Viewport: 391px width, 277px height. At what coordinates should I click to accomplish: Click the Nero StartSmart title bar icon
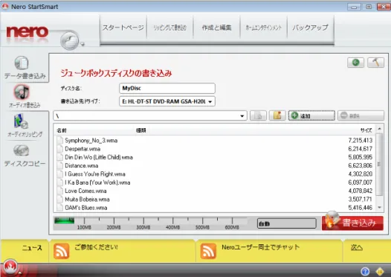point(5,6)
